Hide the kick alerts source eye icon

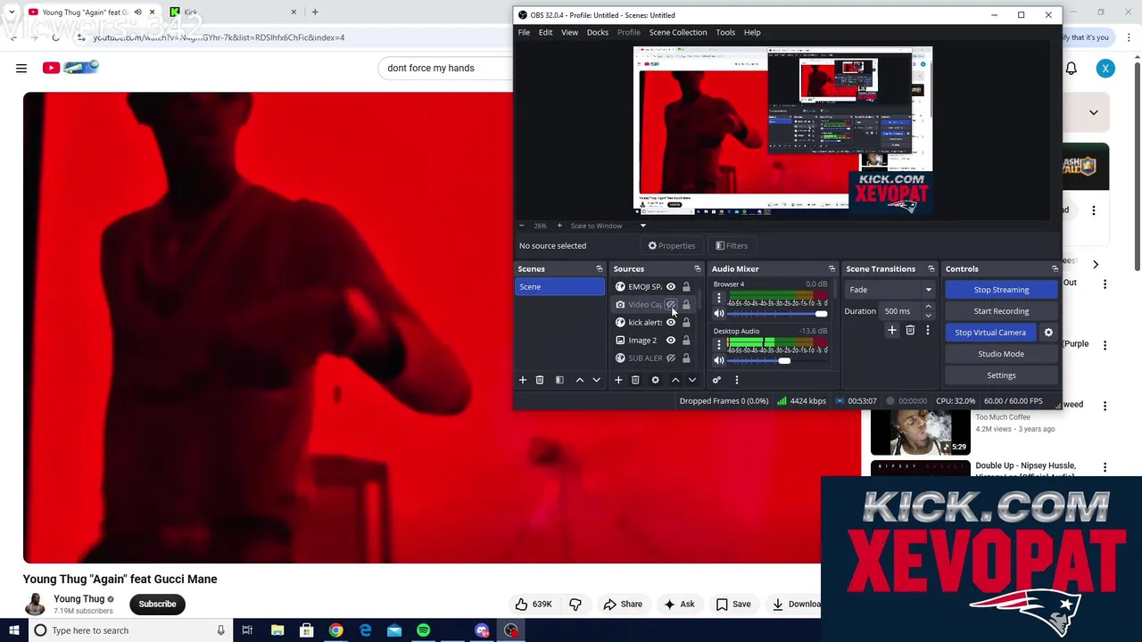coord(671,322)
